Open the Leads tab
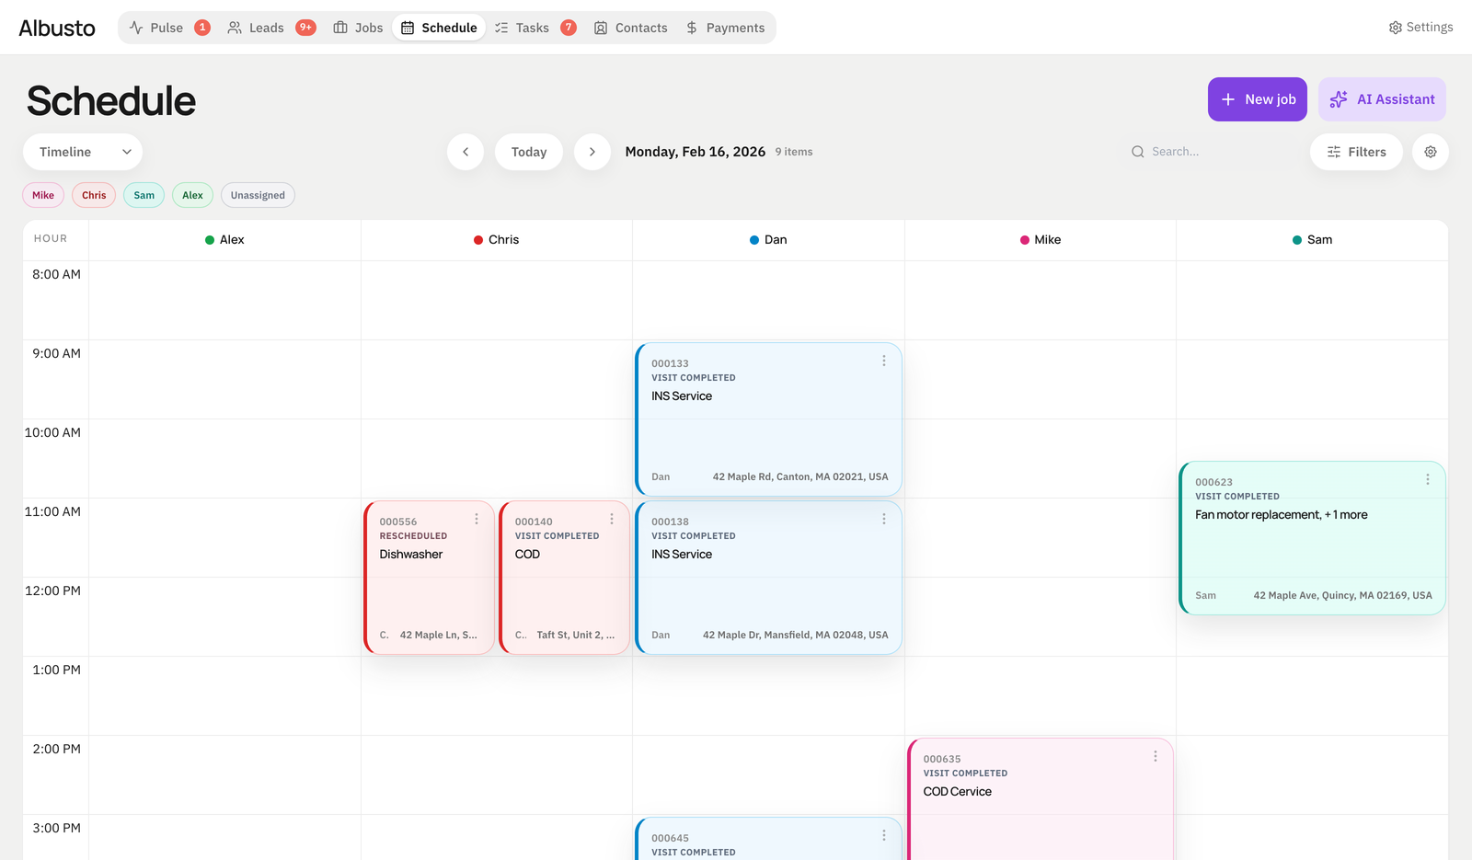1472x860 pixels. [271, 28]
